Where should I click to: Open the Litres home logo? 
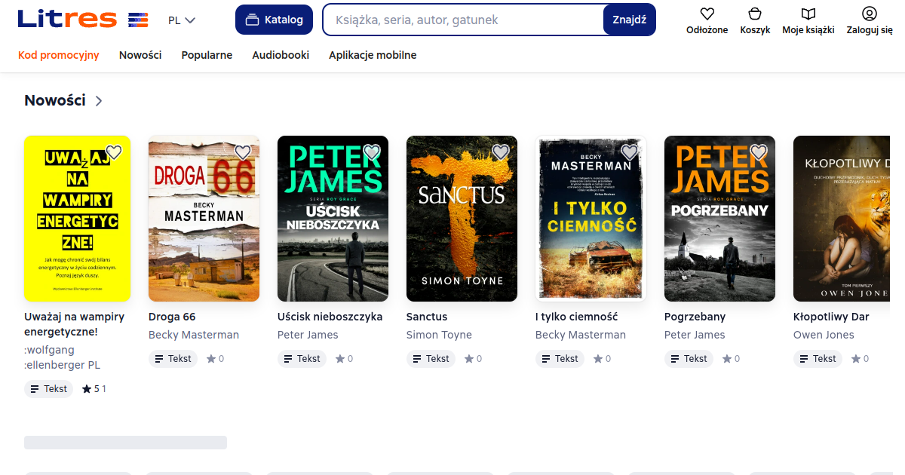(83, 20)
